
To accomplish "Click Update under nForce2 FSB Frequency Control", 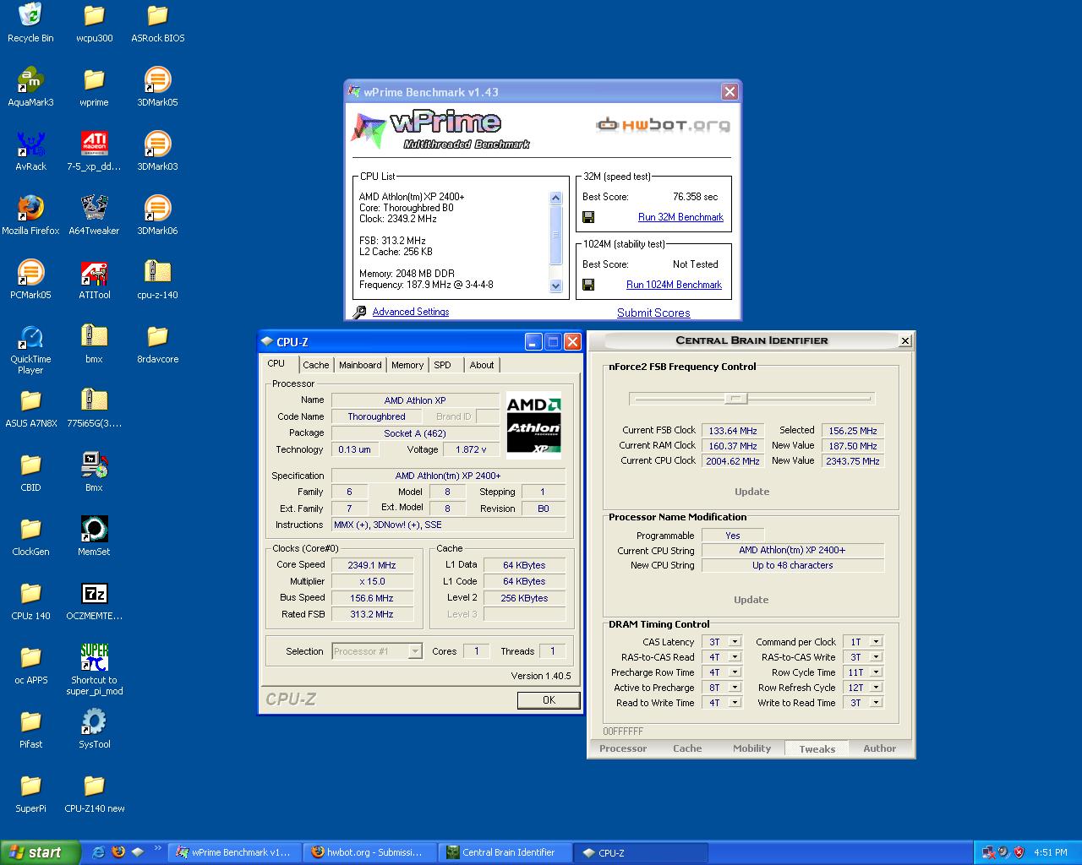I will [751, 492].
